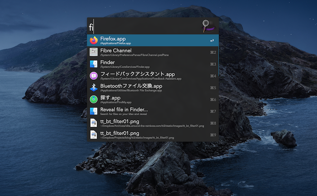Click the return arrow icon on Firefox row
The image size is (317, 196).
(212, 40)
